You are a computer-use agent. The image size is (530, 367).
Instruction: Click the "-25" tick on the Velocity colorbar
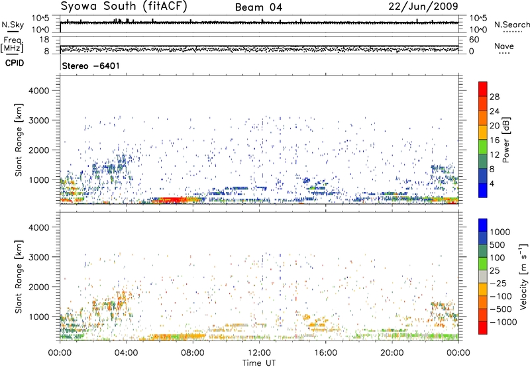[x=498, y=283]
